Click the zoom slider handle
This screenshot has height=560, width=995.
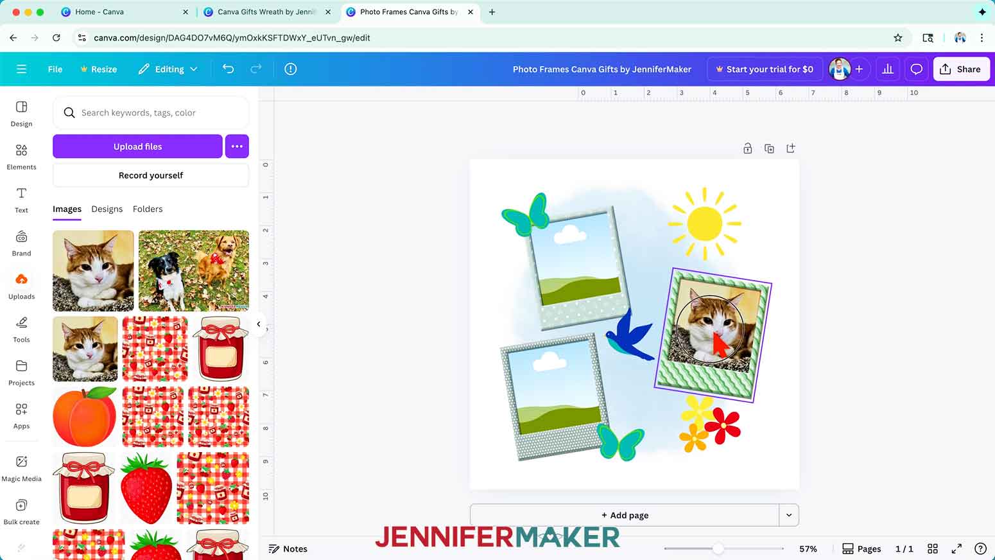718,548
